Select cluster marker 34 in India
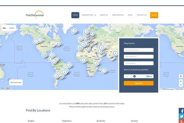 click(109, 55)
